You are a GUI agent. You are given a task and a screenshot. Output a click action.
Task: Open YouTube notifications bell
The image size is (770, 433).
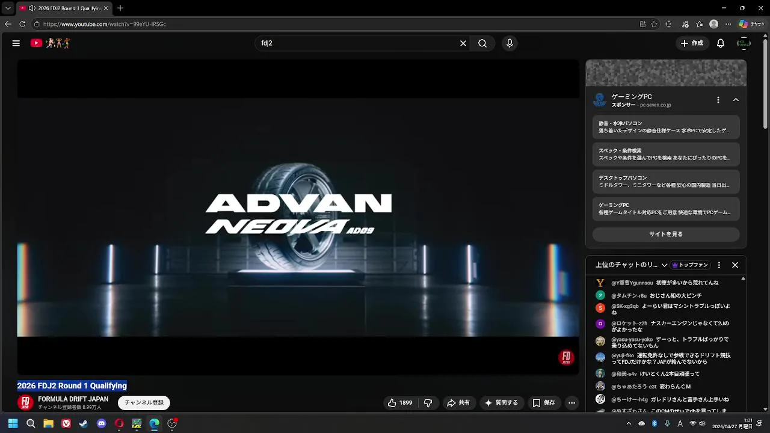point(721,43)
